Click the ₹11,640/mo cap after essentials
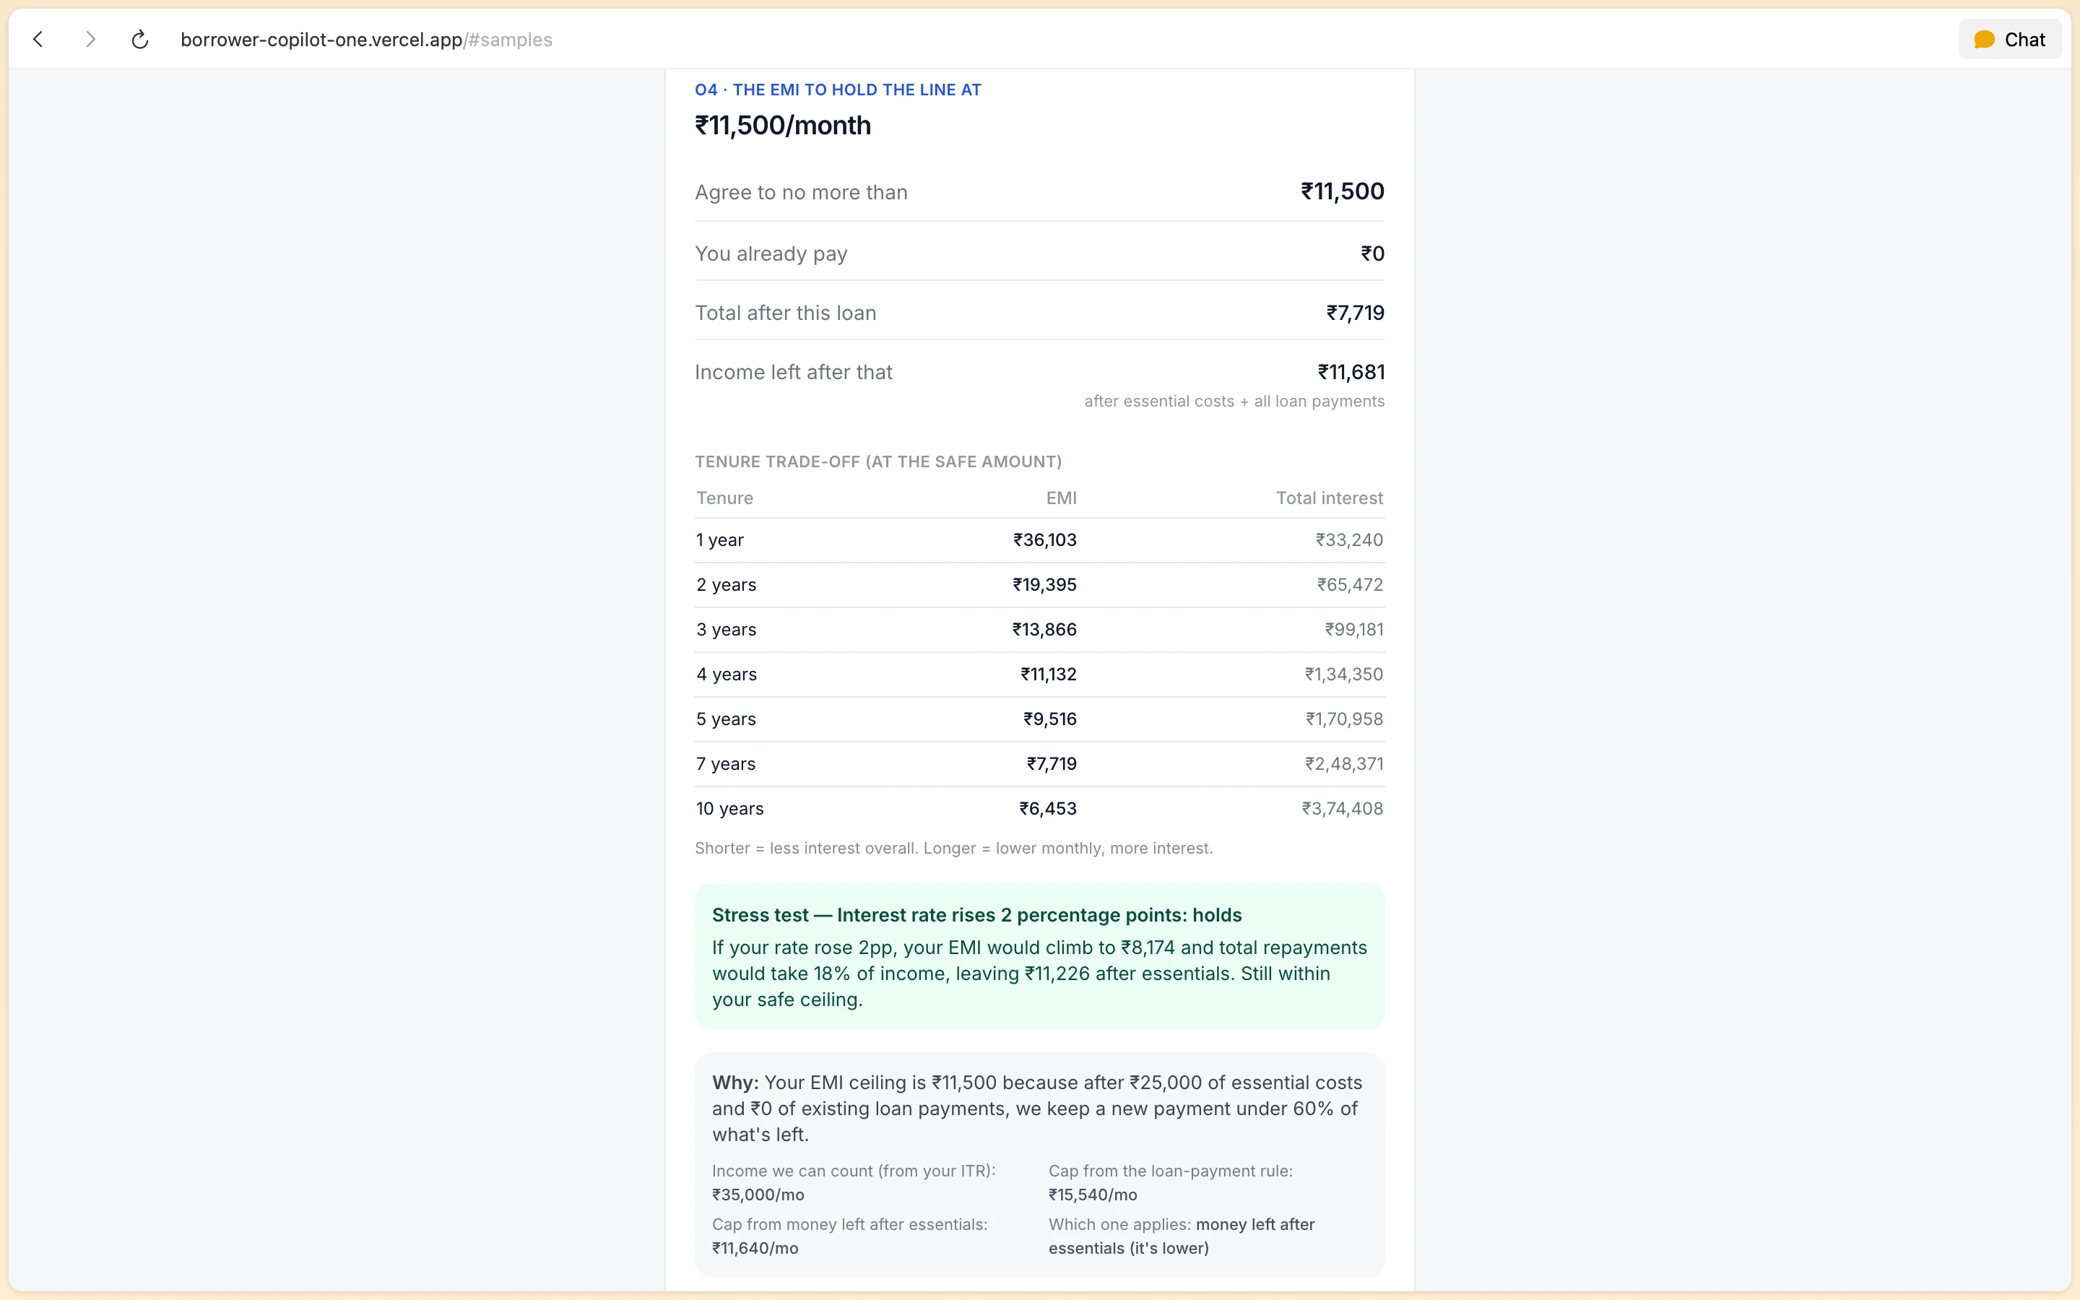The image size is (2080, 1300). coord(755,1249)
